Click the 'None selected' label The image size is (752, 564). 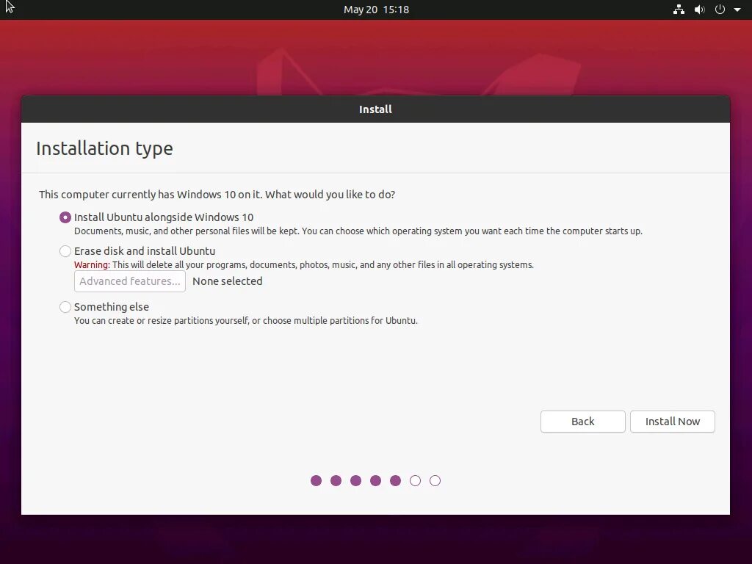228,281
